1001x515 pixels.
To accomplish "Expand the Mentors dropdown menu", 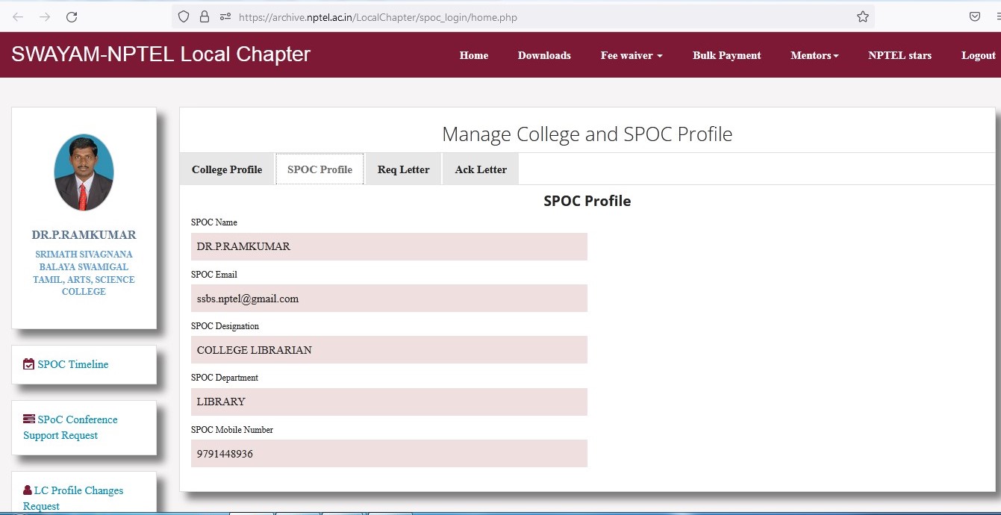I will coord(814,55).
